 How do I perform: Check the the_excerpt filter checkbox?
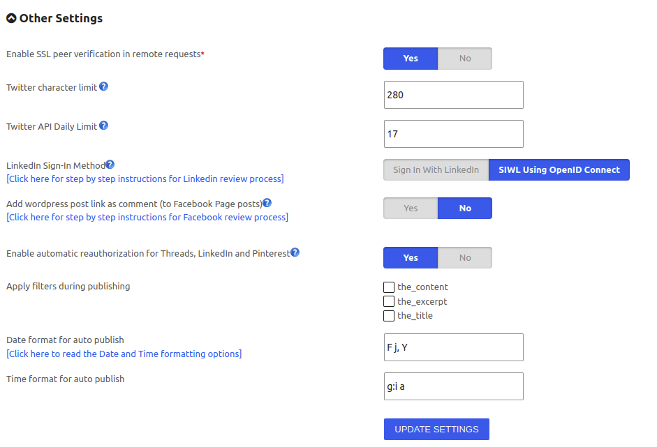(389, 301)
